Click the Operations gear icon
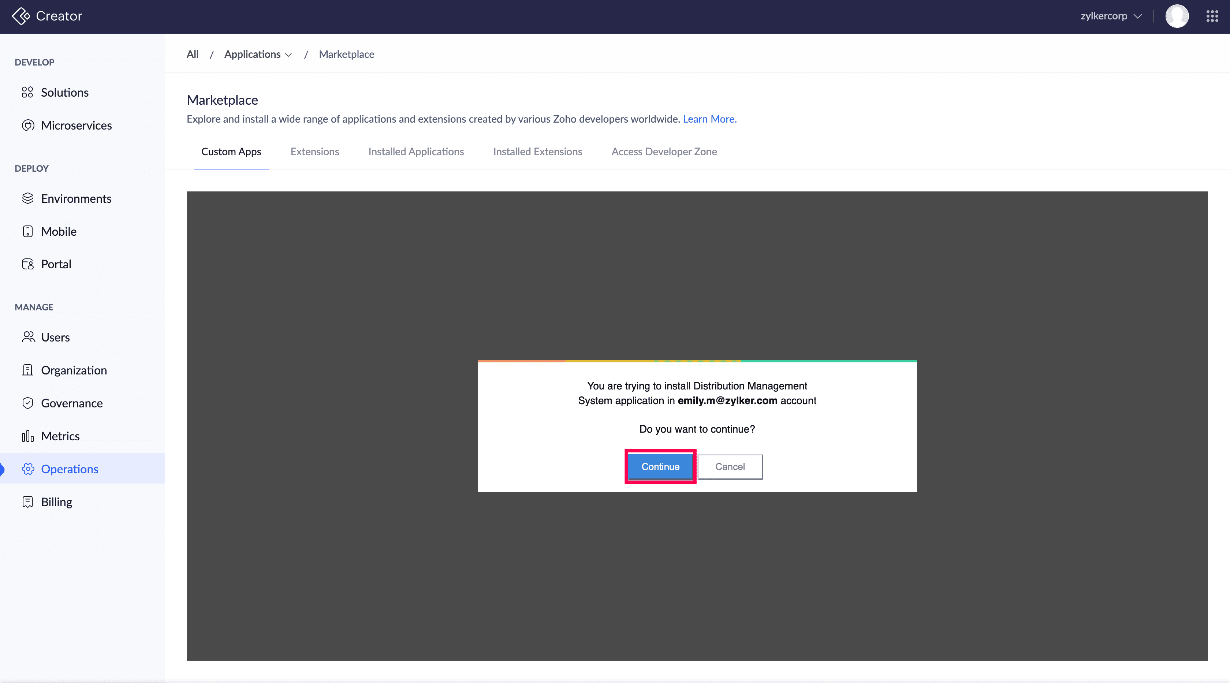Viewport: 1230px width, 683px height. [28, 469]
